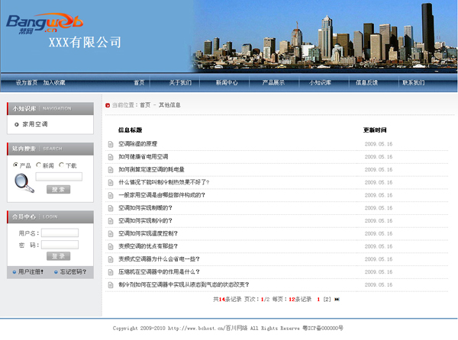The width and height of the screenshot is (458, 340).
Task: Click the bullet icon beside 家用空调
Action: click(x=16, y=123)
